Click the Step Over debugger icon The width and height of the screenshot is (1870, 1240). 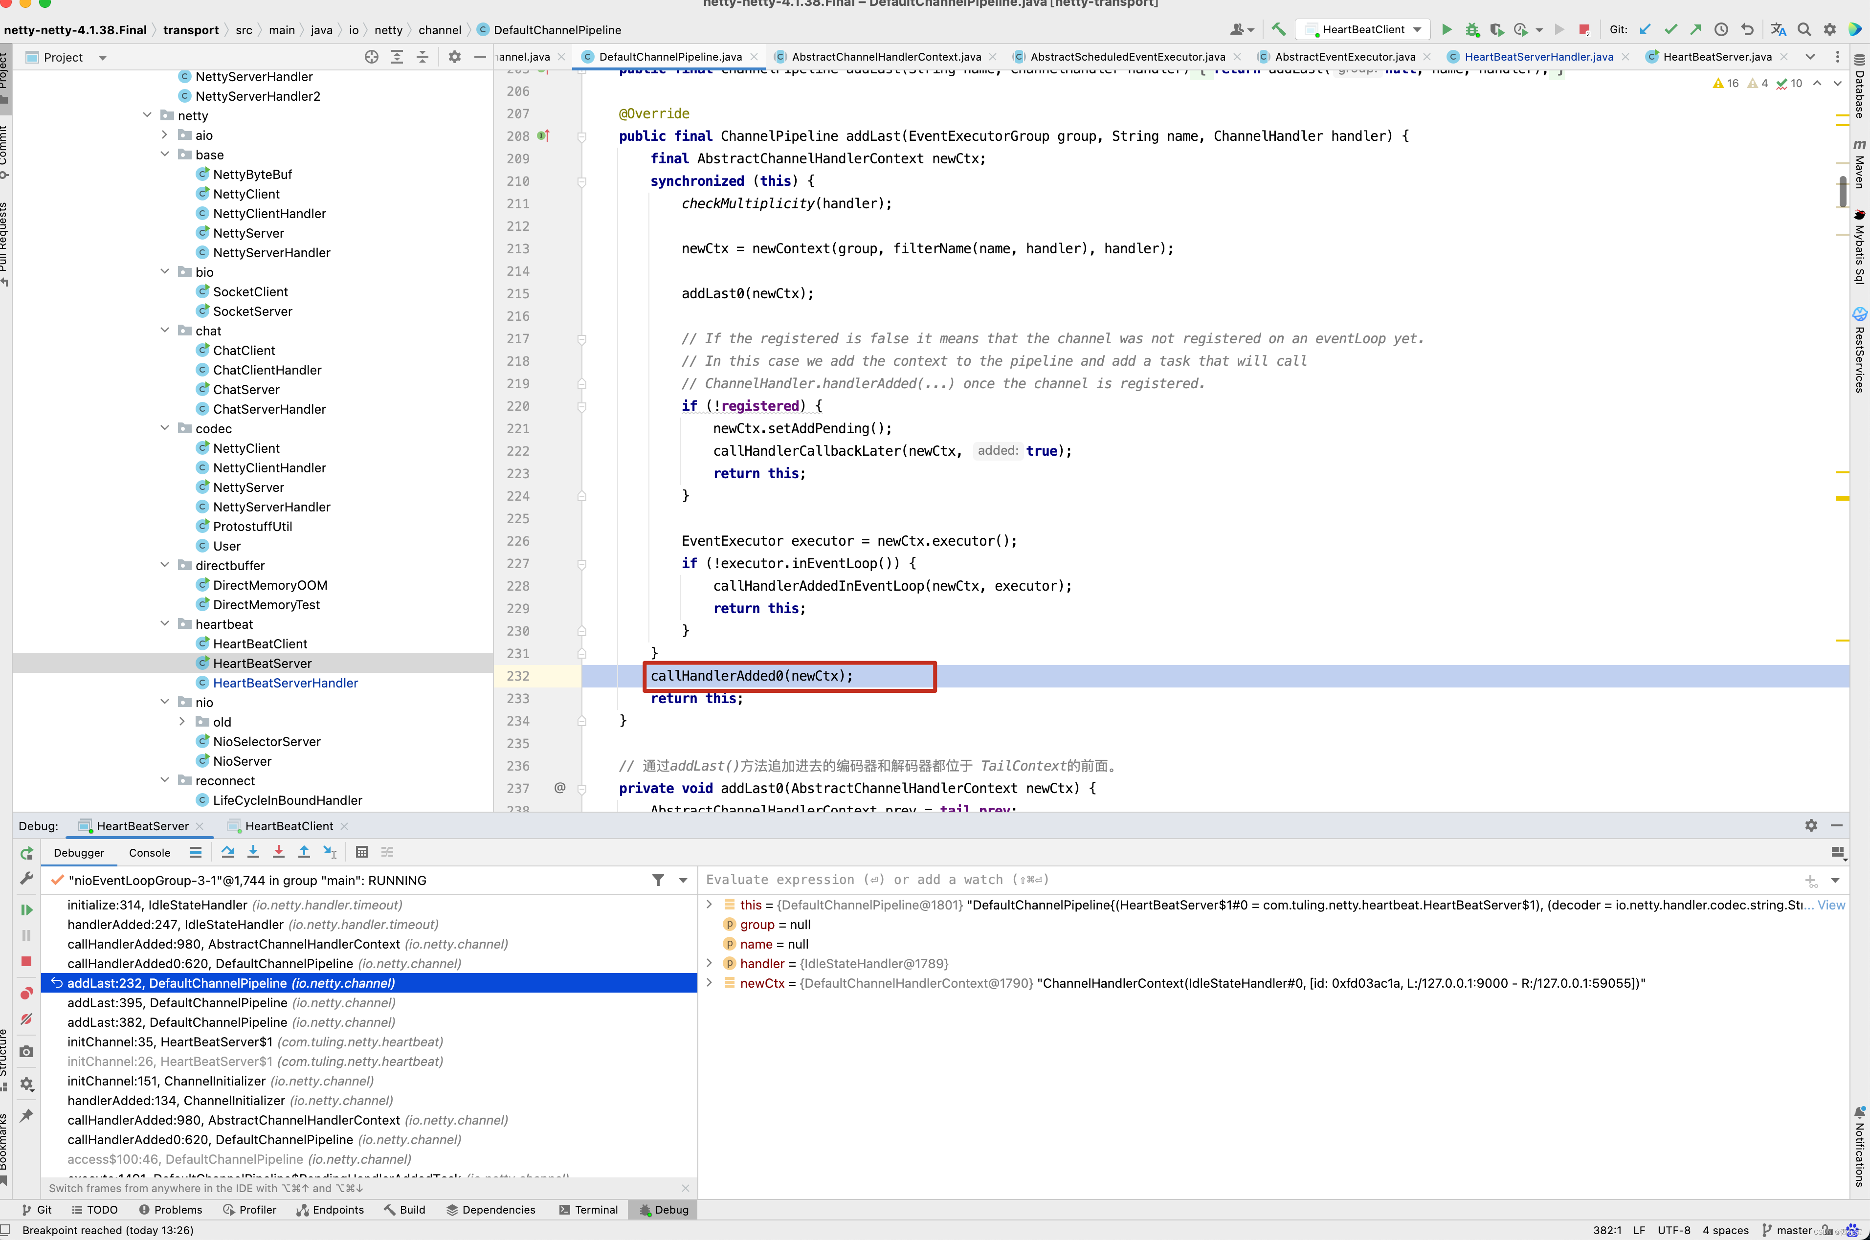click(x=228, y=852)
